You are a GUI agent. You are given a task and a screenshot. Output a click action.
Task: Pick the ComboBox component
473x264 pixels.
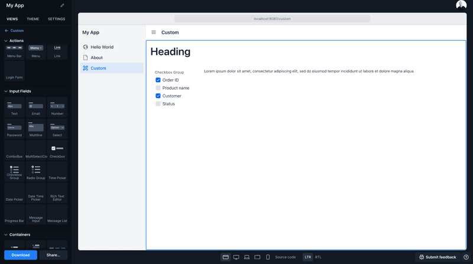pos(14,150)
